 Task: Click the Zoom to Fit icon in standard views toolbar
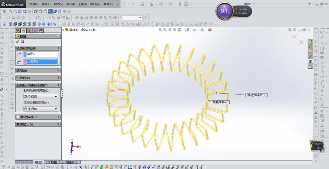click(10, 11)
